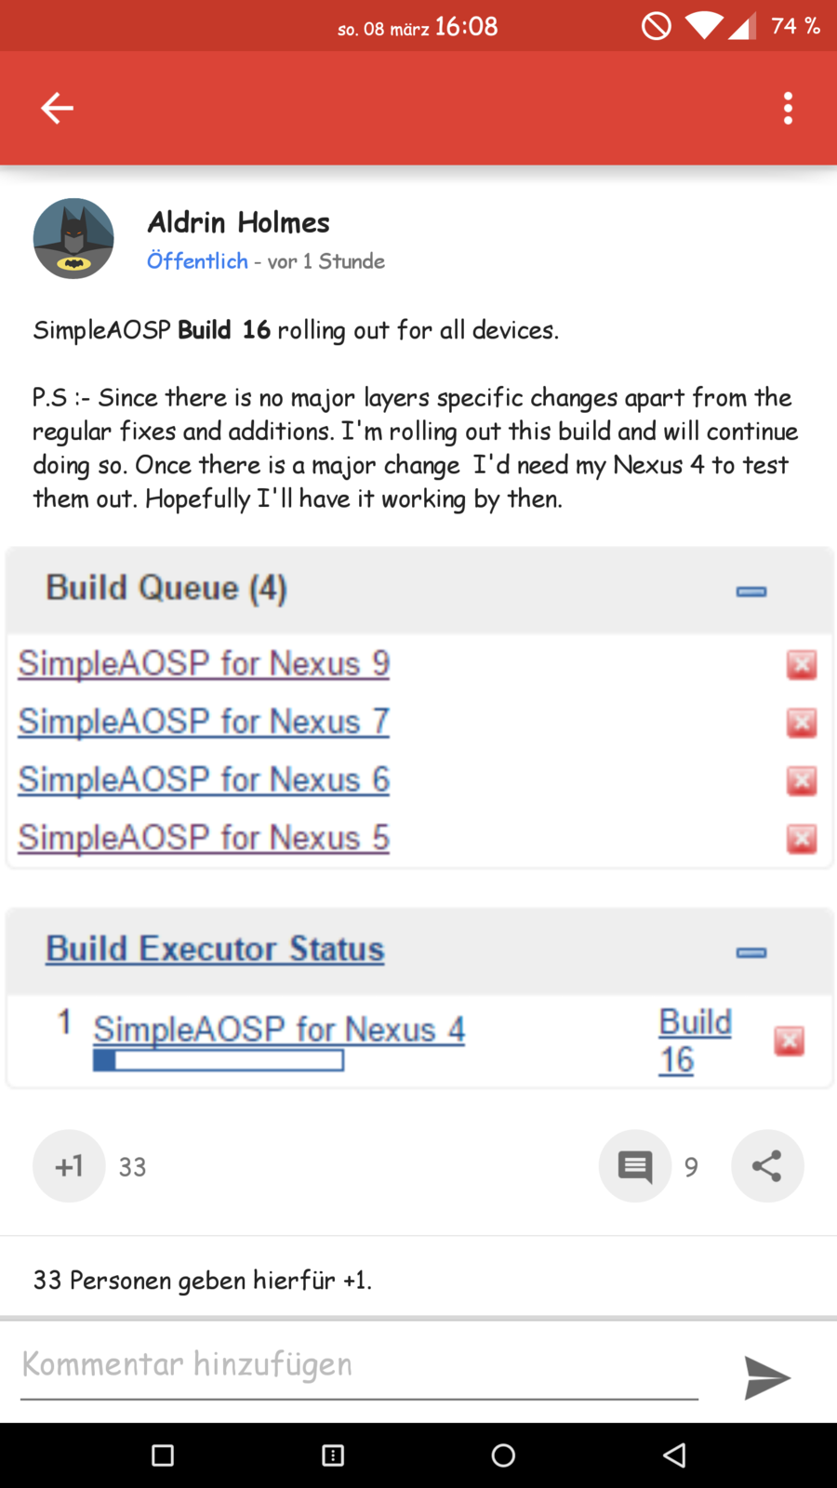This screenshot has width=837, height=1488.
Task: Cancel the SimpleAOSP for Nexus 7 build
Action: 802,723
